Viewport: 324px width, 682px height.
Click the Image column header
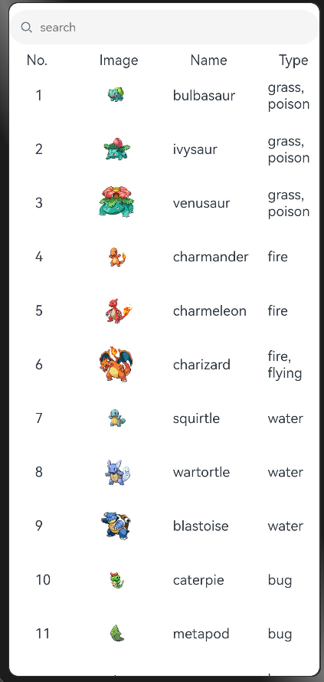coord(119,61)
